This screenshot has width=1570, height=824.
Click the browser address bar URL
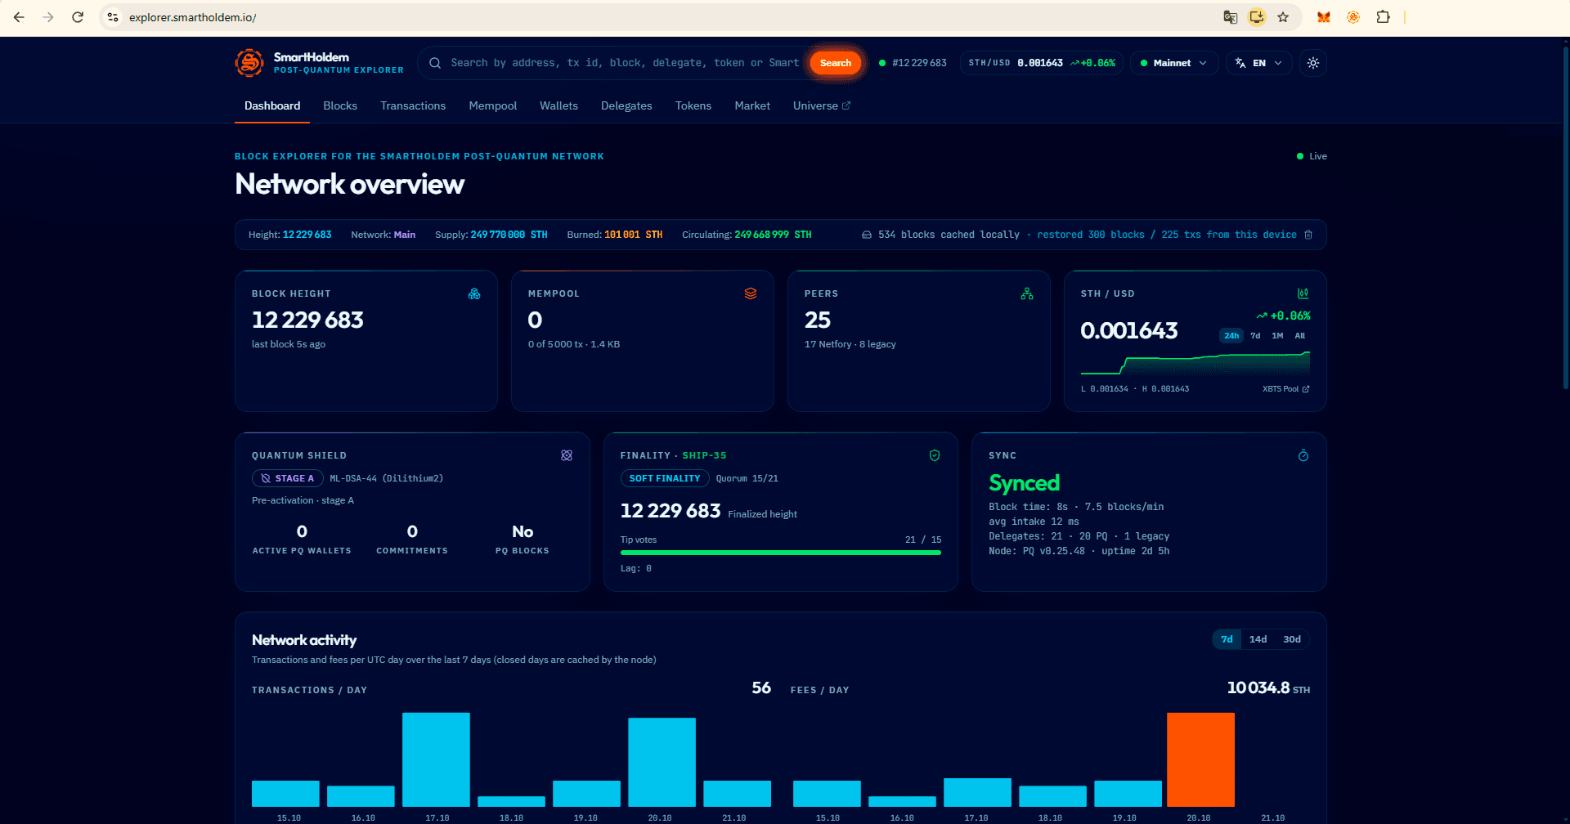click(193, 17)
